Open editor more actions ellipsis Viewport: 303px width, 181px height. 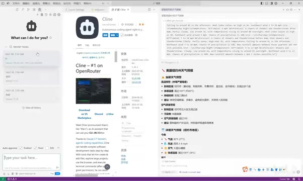click(x=154, y=10)
